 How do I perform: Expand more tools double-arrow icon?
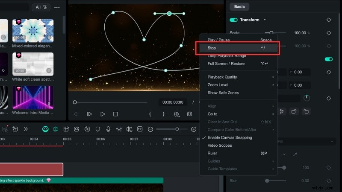click(26, 129)
